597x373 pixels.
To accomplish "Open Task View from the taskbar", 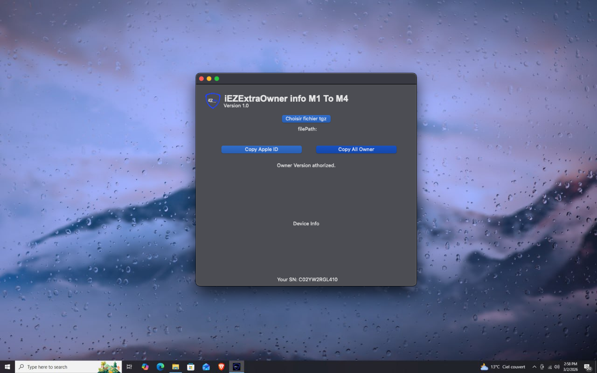I will [129, 367].
